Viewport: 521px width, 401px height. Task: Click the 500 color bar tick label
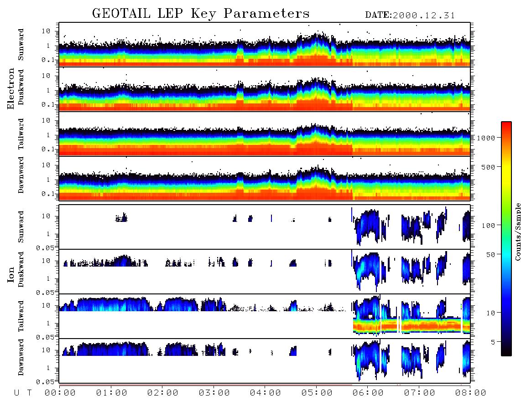coord(488,167)
